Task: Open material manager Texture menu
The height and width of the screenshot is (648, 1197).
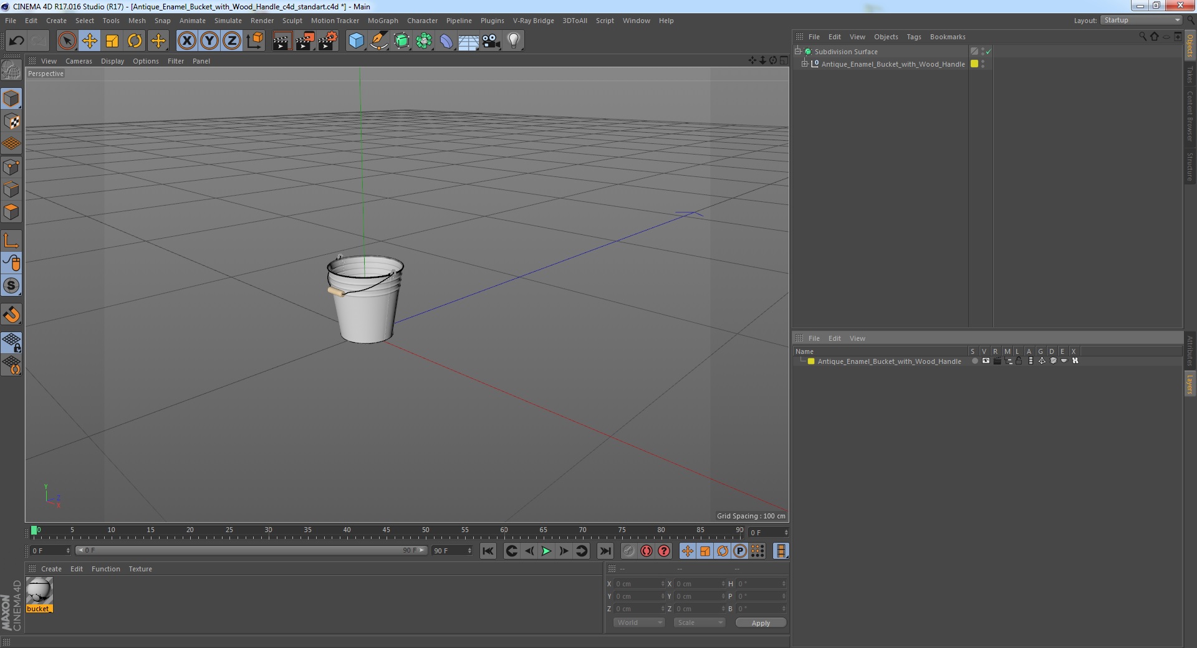Action: pos(140,569)
